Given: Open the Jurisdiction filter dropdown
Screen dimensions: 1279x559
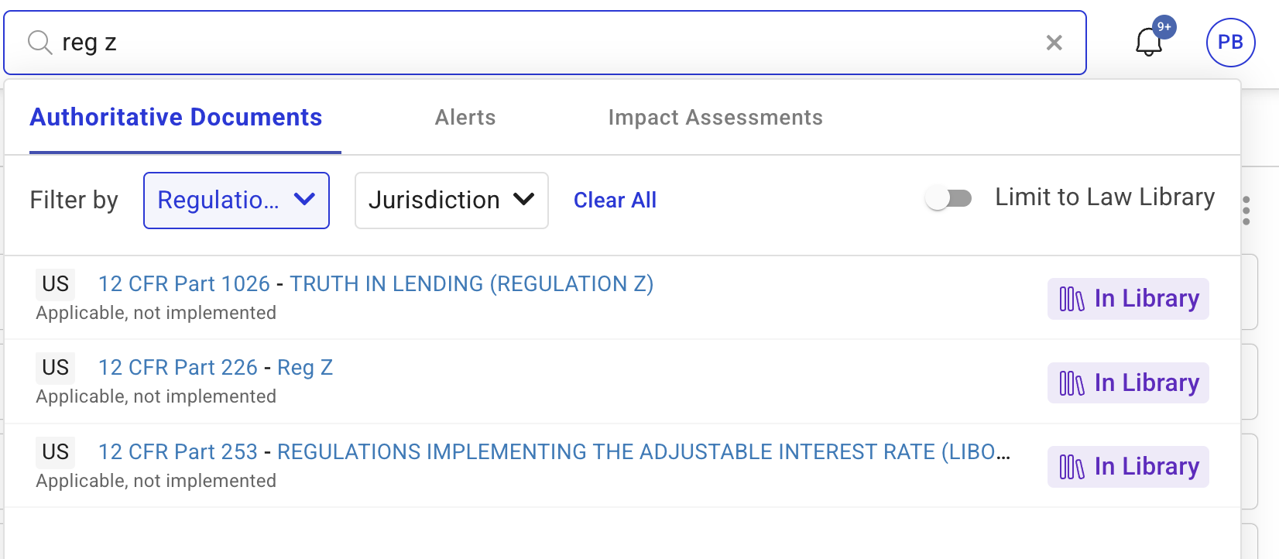Looking at the screenshot, I should coord(451,201).
